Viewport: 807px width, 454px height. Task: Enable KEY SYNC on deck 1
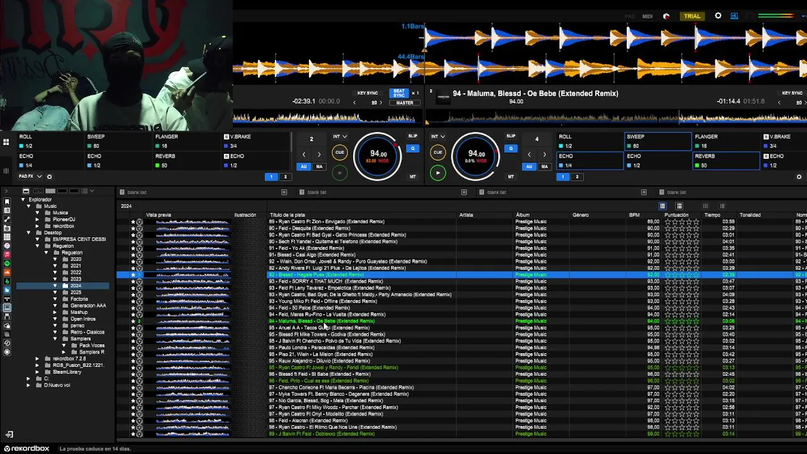[x=368, y=93]
